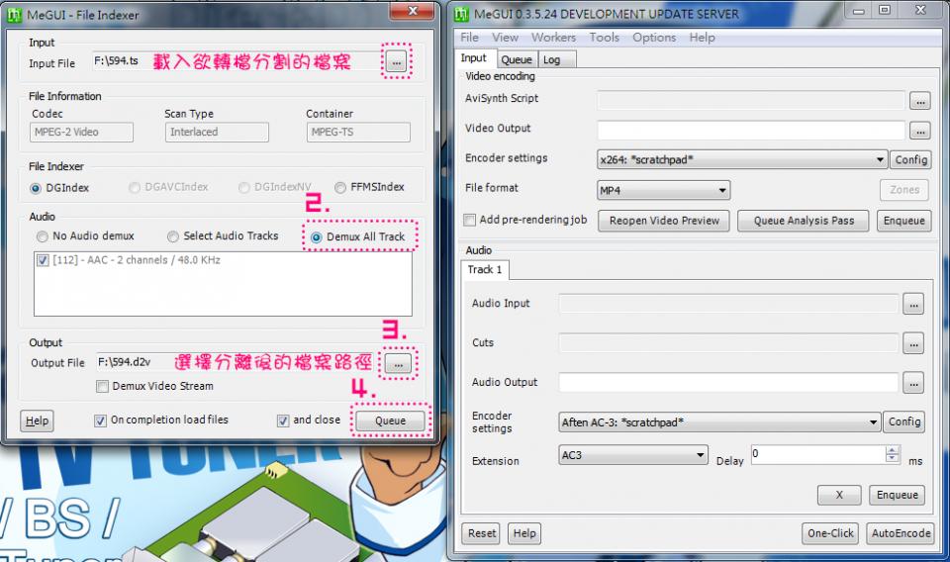Image resolution: width=950 pixels, height=562 pixels.
Task: Enable Add pre-rendering job checkbox
Action: (469, 220)
